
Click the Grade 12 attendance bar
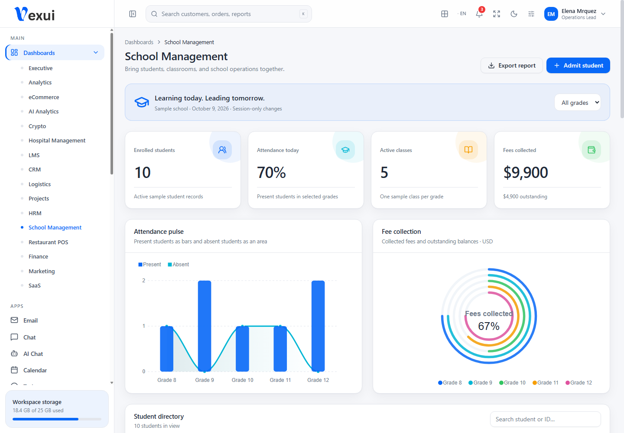[318, 326]
